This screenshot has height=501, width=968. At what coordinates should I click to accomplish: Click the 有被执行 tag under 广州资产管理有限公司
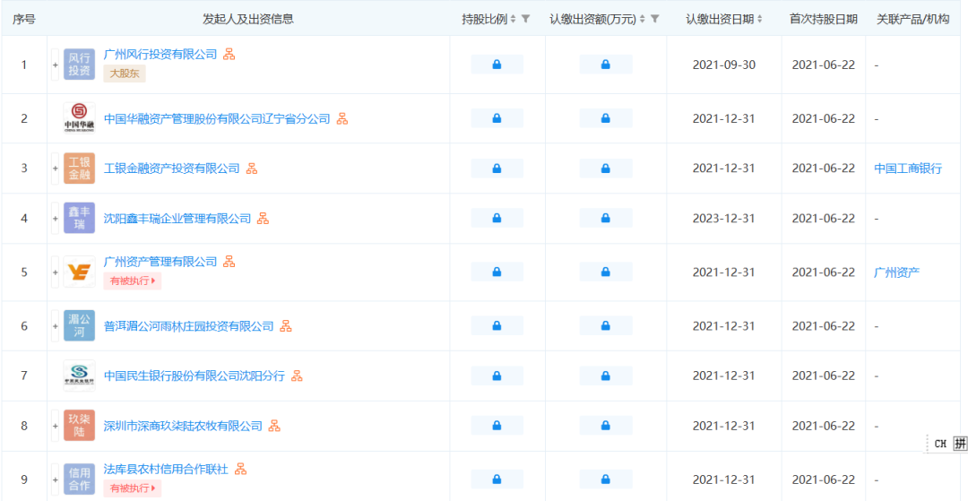132,281
